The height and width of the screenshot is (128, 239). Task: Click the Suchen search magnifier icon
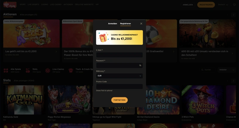(x=203, y=70)
